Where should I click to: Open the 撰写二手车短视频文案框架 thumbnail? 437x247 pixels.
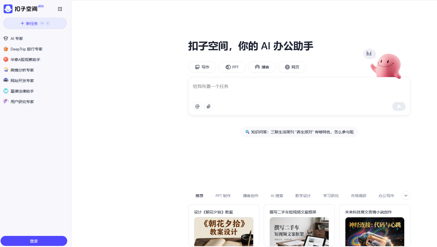click(x=299, y=231)
